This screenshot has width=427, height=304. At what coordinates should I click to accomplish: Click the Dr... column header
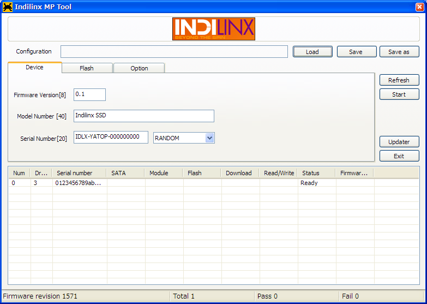click(41, 173)
